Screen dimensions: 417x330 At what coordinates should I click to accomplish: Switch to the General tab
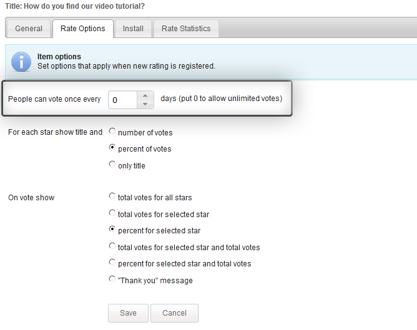tap(29, 29)
